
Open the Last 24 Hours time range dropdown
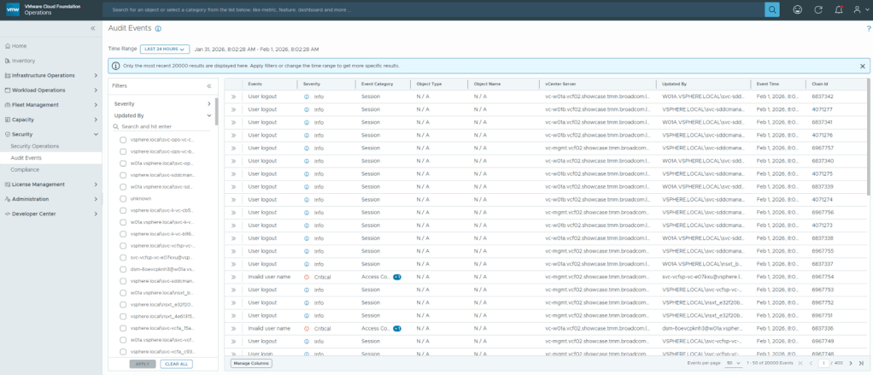[x=165, y=49]
